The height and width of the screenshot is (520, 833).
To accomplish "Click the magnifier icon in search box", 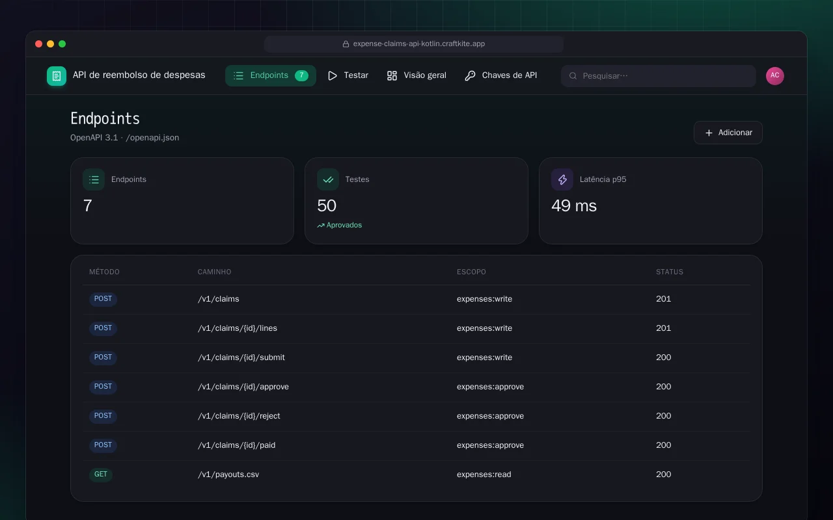I will click(573, 76).
